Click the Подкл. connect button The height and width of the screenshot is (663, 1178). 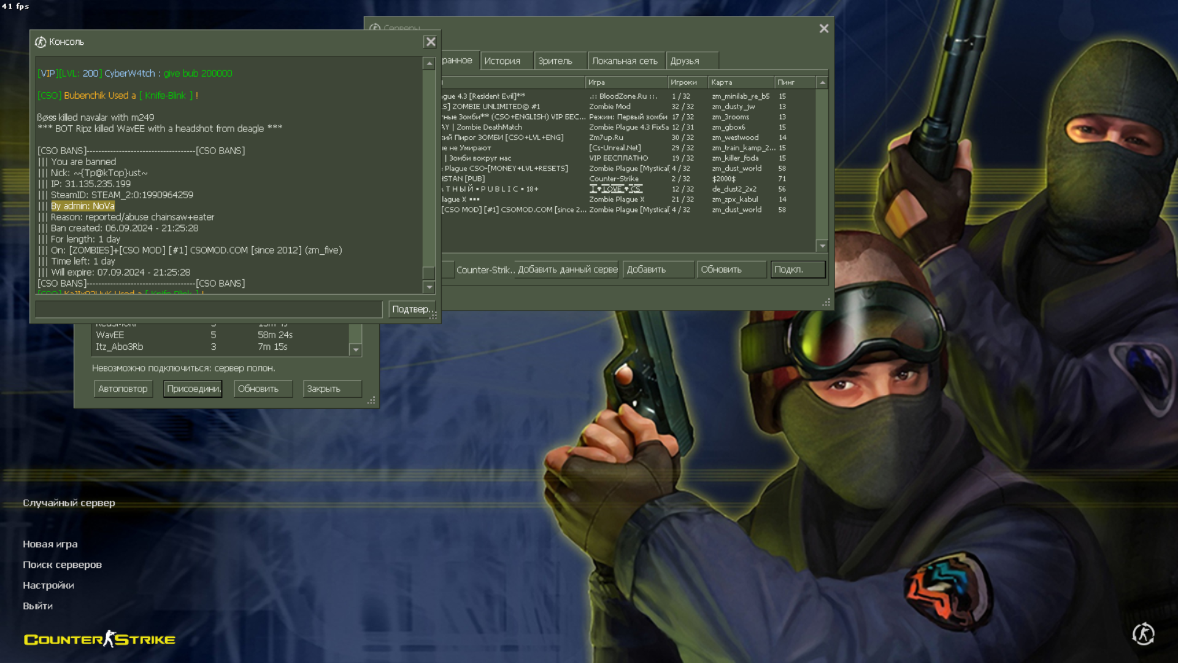(x=797, y=269)
